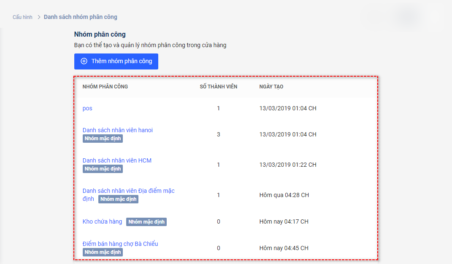
Task: Click date Hôm nay 04:45 CH
Action: click(284, 248)
